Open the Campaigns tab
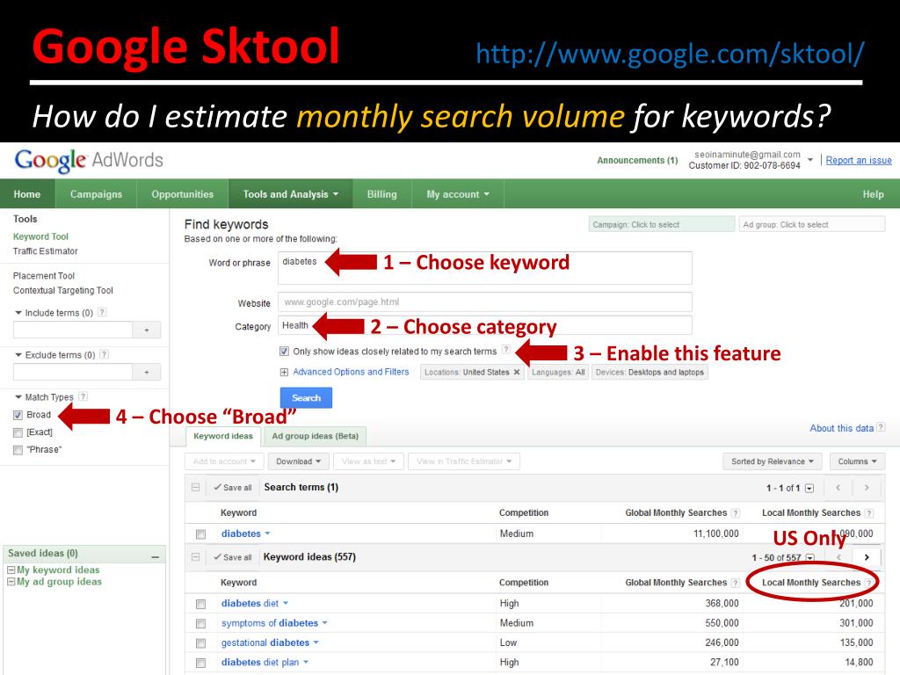This screenshot has height=675, width=900. point(96,194)
